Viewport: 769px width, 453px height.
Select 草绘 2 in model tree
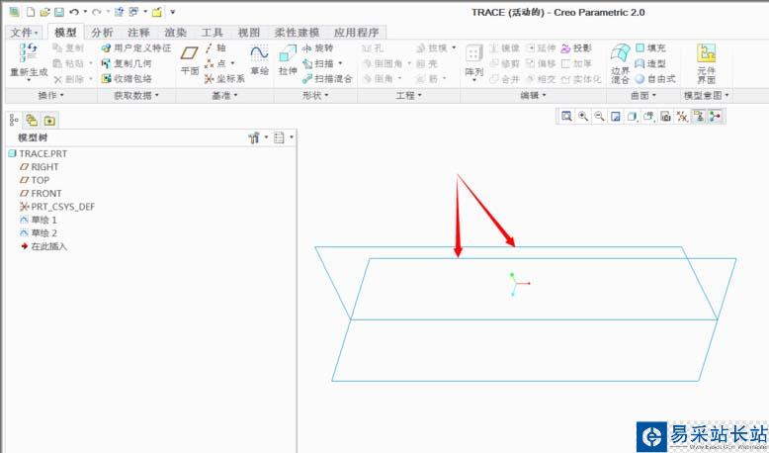pyautogui.click(x=39, y=233)
